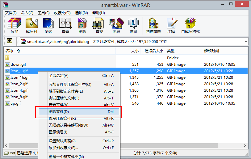Choose 解压到指定文件夹(E) context entry
This screenshot has height=159, width=251.
tap(79, 91)
